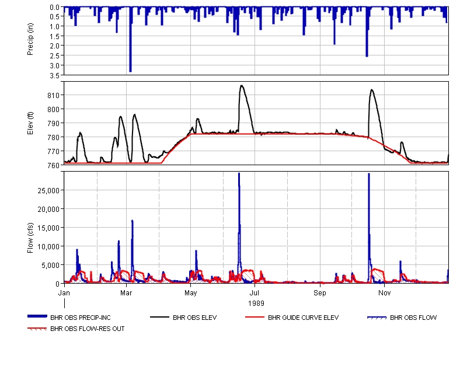Click the 10,000 flow axis tick label
Image resolution: width=467 pixels, height=366 pixels.
point(48,246)
